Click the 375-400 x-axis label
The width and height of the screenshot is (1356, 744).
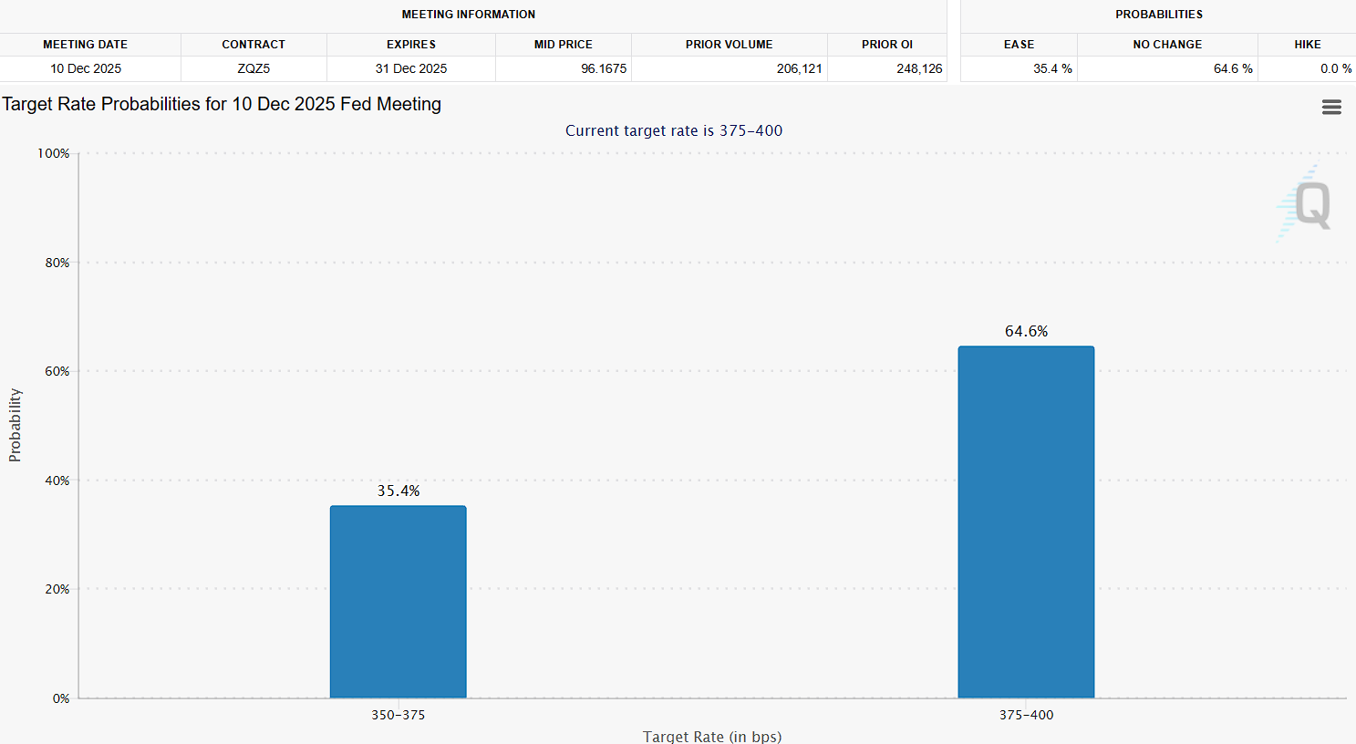[x=1026, y=715]
